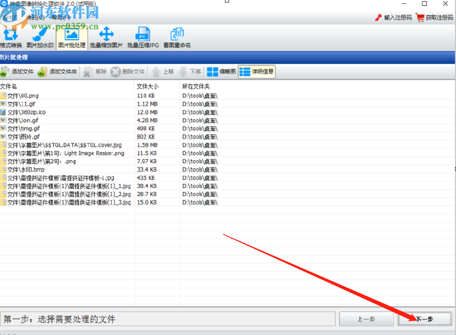Image resolution: width=456 pixels, height=335 pixels.
Task: Open the 批量压缩JPG compression tool
Action: click(143, 36)
